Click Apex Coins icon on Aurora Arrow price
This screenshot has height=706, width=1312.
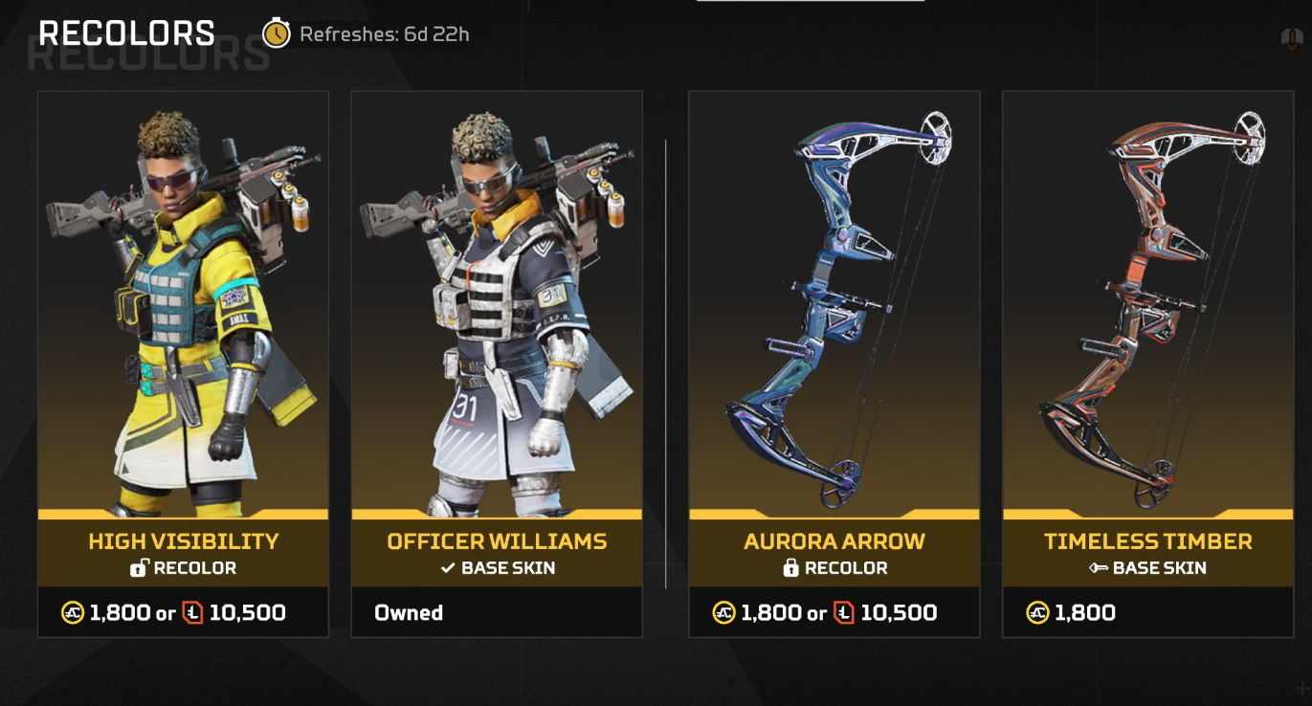tap(724, 613)
